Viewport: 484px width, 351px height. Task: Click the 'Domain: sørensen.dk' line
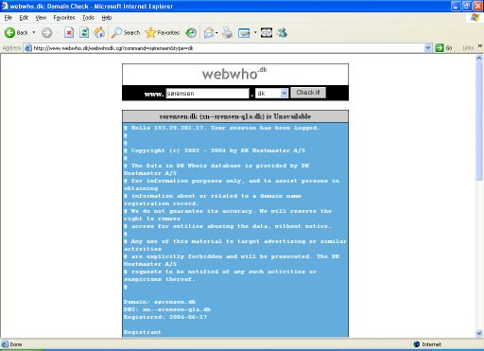point(160,302)
